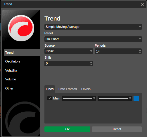Open the Volume indicator category
The height and width of the screenshot is (137, 147).
tap(11, 79)
